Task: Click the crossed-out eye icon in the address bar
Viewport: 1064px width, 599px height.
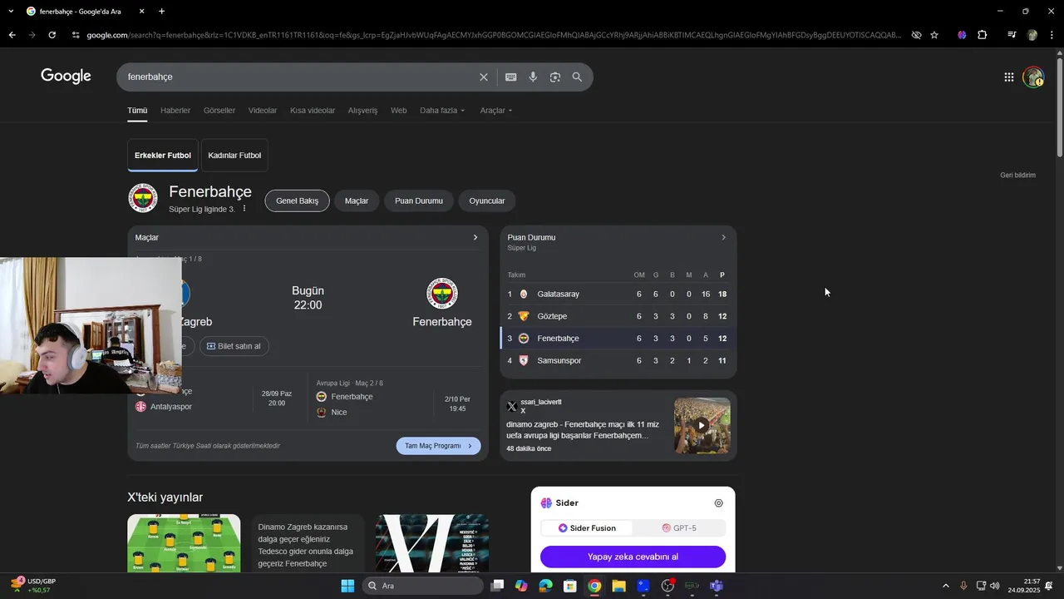Action: coord(916,35)
